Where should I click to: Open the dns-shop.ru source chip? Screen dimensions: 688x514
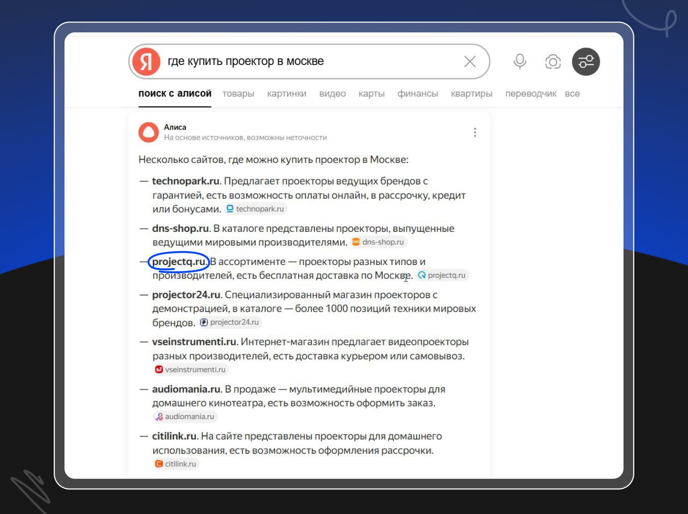379,242
